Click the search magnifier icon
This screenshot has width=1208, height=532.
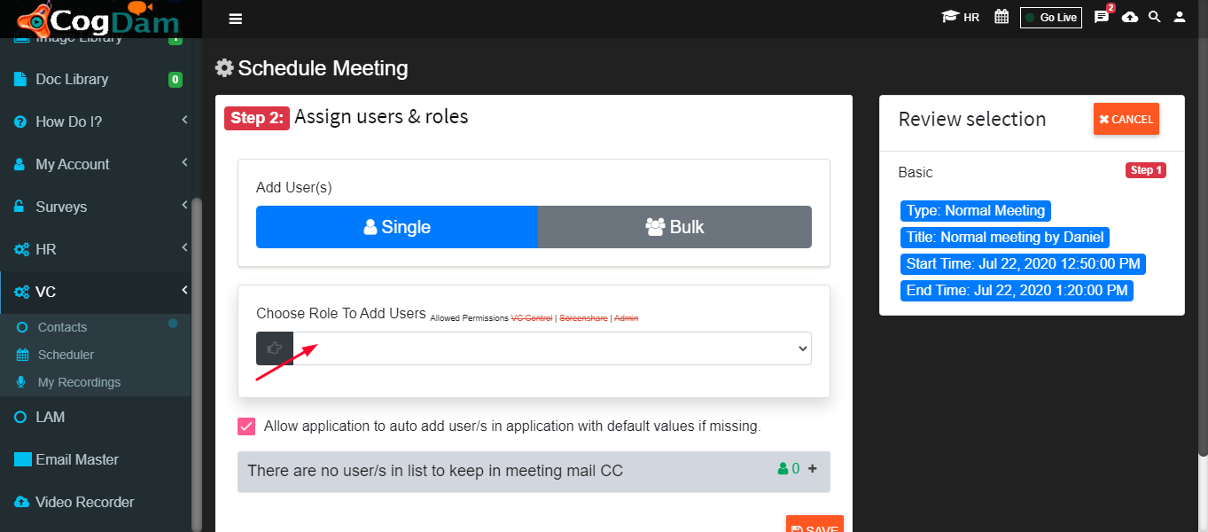coord(1155,17)
